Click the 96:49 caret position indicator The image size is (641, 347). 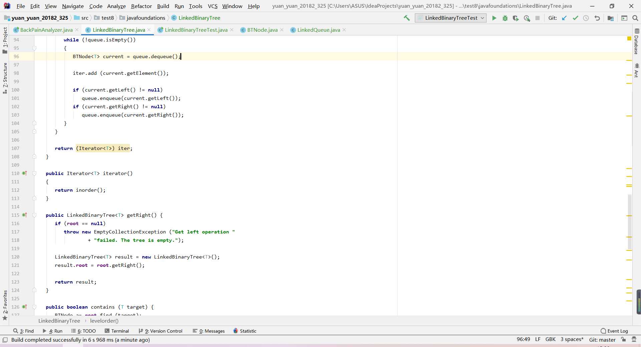523,339
